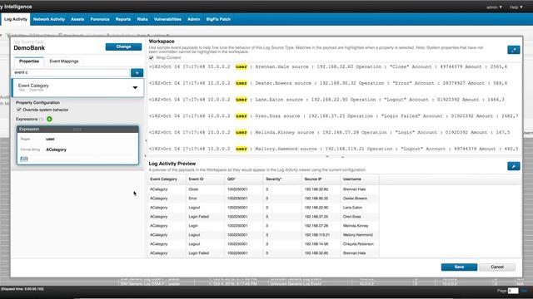Screen dimensions: 533x299
Task: Go to the Vulnerabilities tab
Action: (167, 19)
